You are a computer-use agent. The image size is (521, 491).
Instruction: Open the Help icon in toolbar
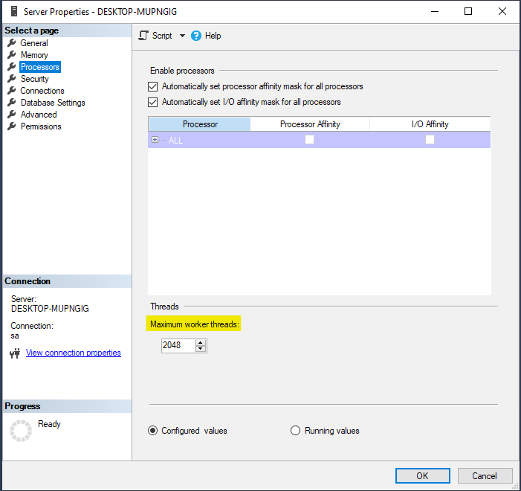[196, 36]
